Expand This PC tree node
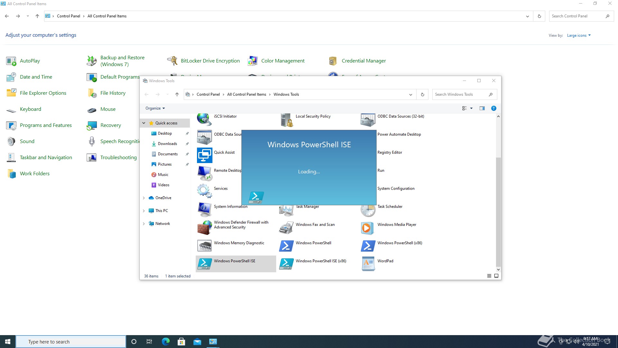Viewport: 618px width, 348px height. coord(144,211)
